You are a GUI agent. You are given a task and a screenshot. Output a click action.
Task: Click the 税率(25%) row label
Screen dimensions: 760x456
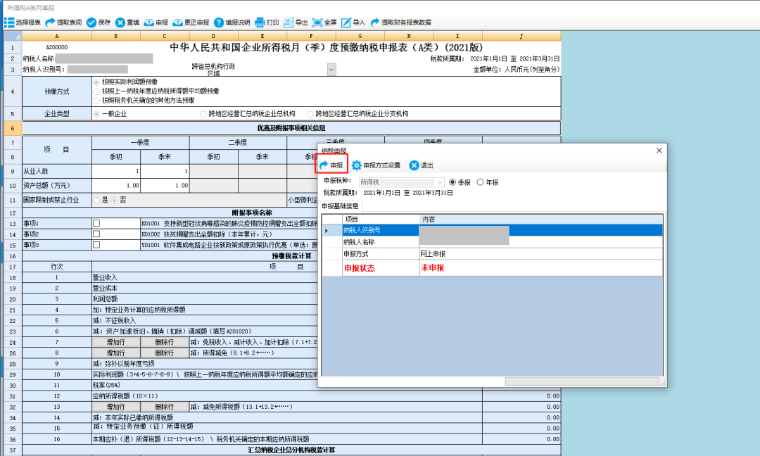106,385
